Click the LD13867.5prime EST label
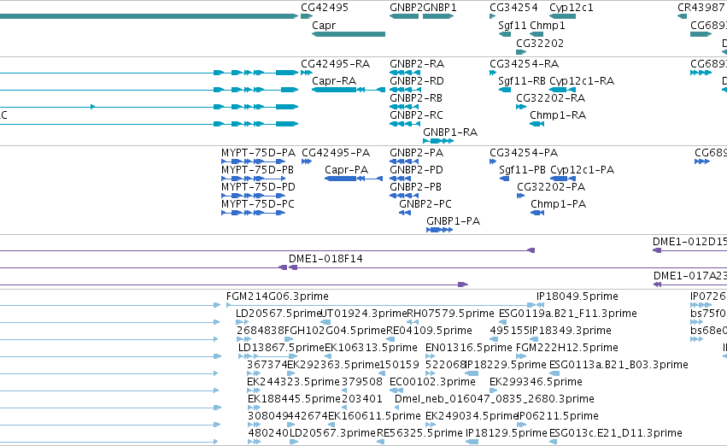 (281, 349)
